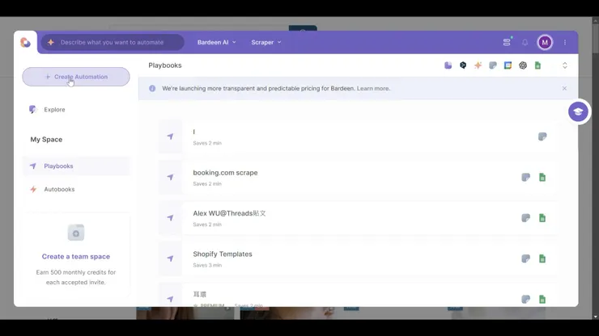Run Shopify Templates via its arrow icon

coord(170,258)
